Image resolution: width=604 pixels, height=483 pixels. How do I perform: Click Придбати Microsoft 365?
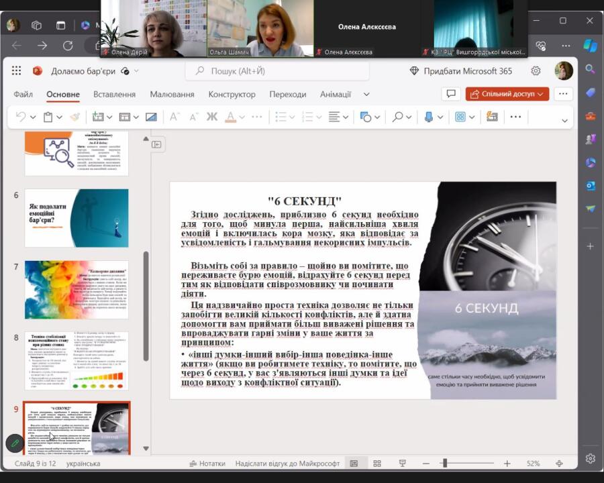[460, 71]
